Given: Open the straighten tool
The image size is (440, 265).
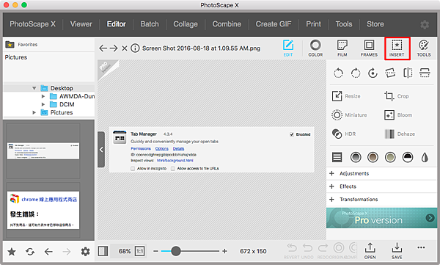Looking at the screenshot, I should pyautogui.click(x=390, y=73).
